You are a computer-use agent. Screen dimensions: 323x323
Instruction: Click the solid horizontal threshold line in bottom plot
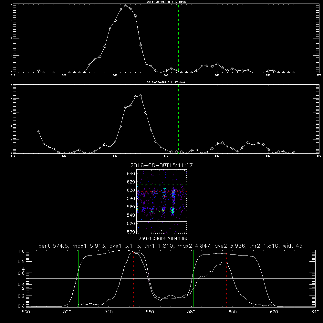[171, 278]
